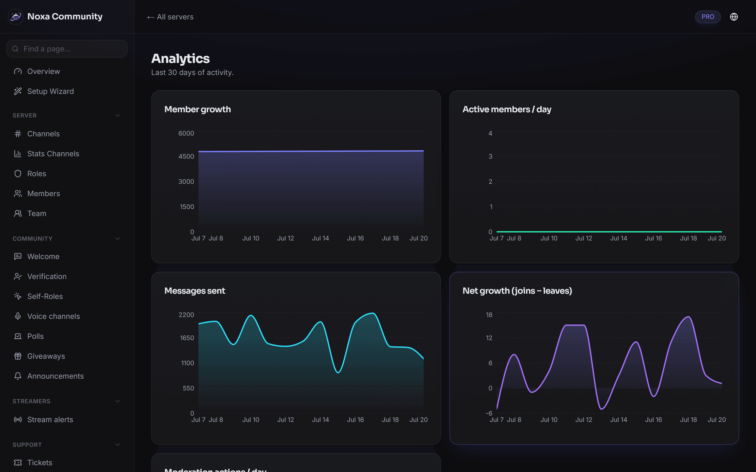Click the 2200 axis label in Messages sent
Viewport: 756px width, 472px height.
click(186, 315)
